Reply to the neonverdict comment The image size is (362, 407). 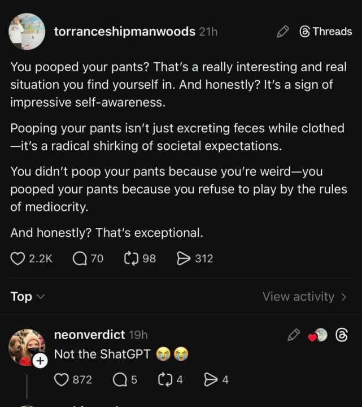click(x=120, y=379)
